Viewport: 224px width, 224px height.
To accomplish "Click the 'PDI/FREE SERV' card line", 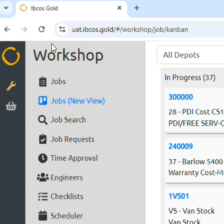I will click(196, 123).
